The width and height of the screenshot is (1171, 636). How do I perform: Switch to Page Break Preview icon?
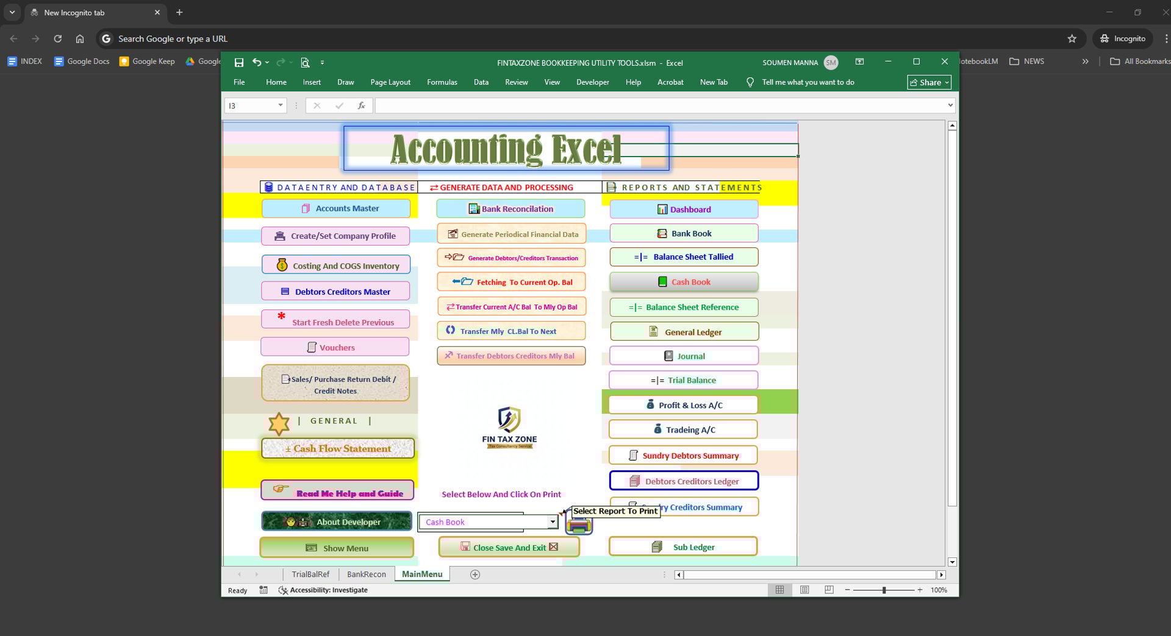pos(829,590)
